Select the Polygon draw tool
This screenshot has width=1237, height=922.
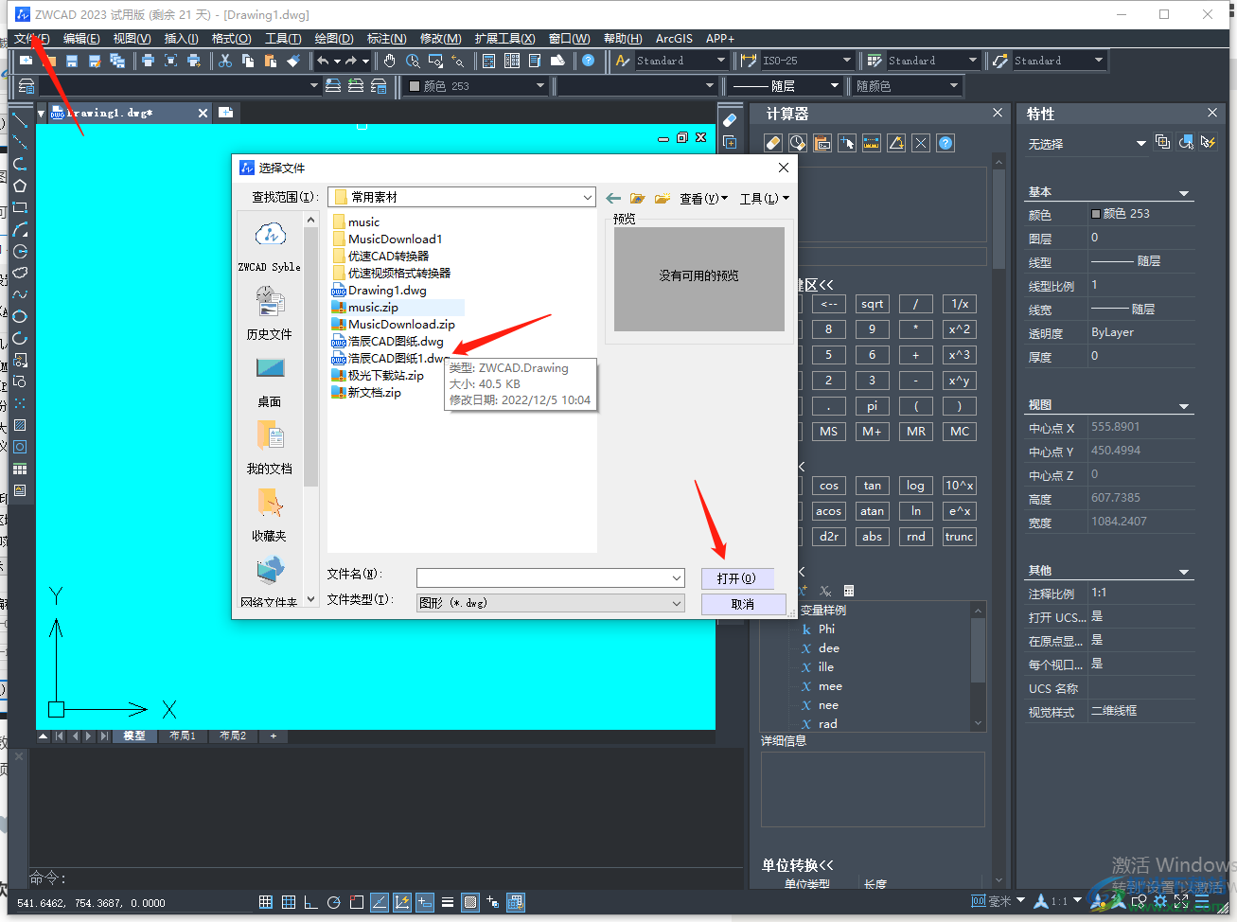tap(20, 186)
